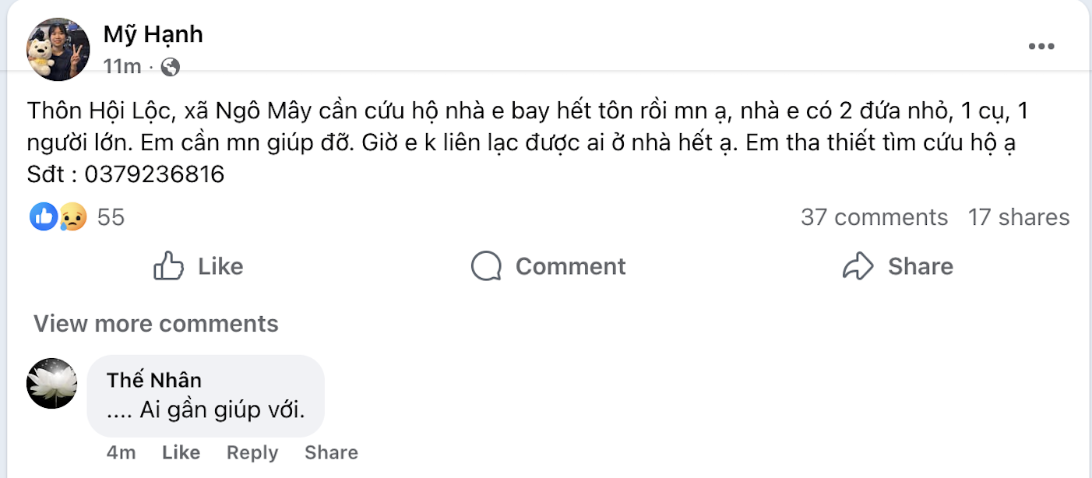Click the thumbs-up Like icon on post
The image size is (1092, 478).
pos(169,266)
